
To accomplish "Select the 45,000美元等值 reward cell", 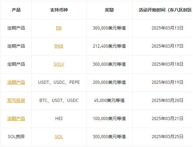I will [109, 100].
